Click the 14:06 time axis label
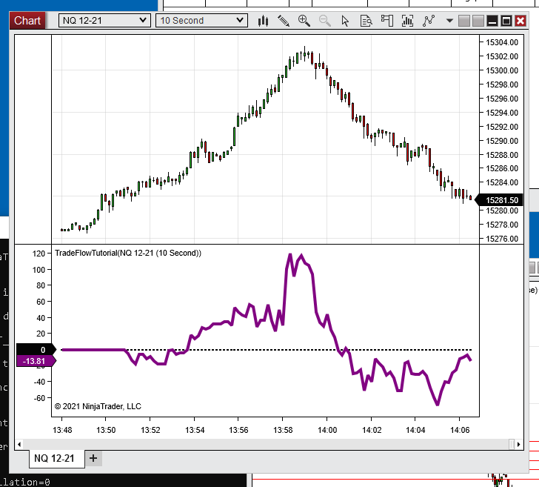 (x=460, y=430)
